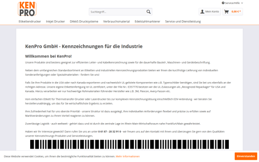
Task: Open the Inkjet Drucker menu
Action: tap(55, 21)
